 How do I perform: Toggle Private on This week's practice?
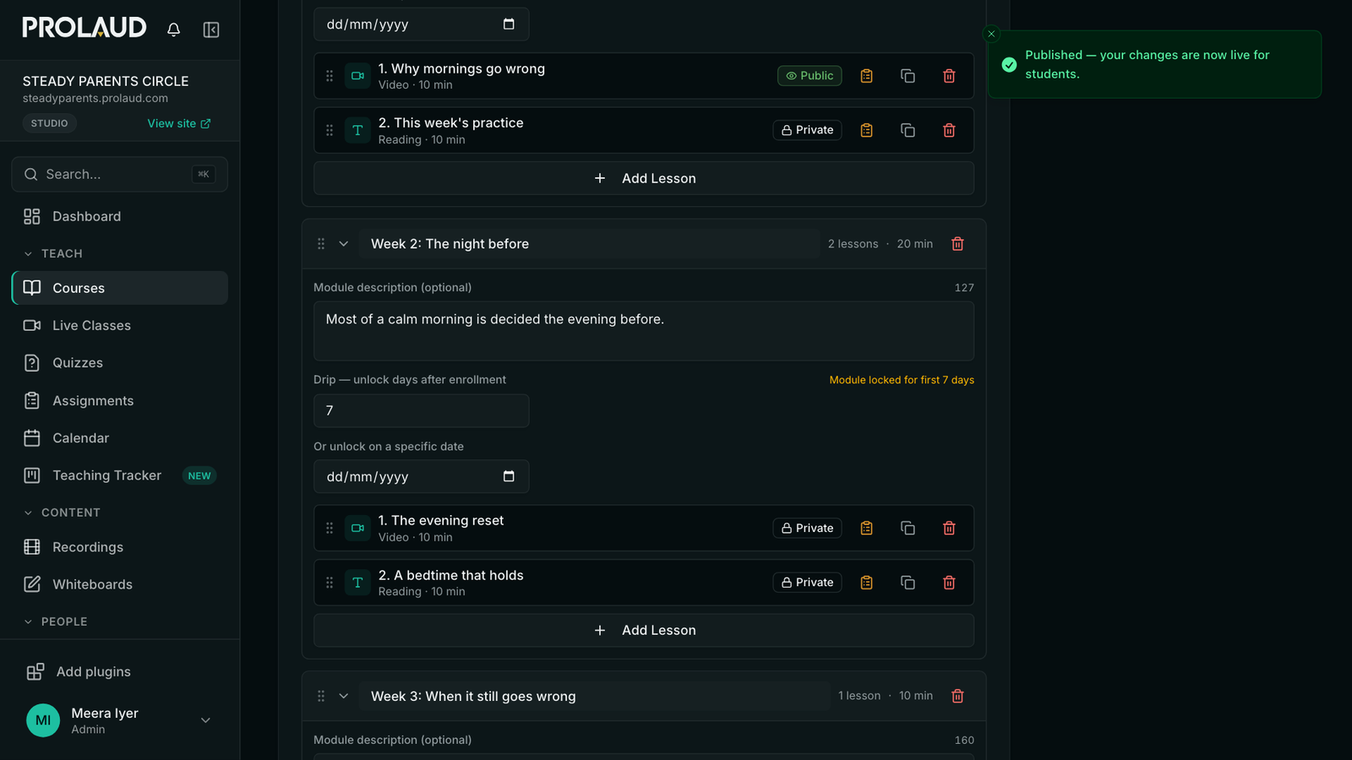807,130
